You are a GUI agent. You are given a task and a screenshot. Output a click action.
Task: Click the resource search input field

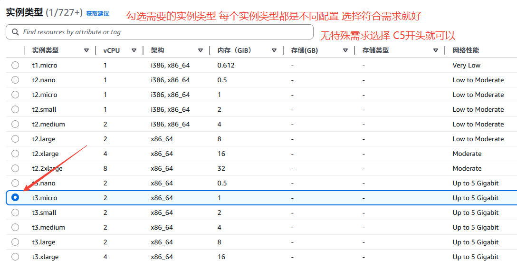click(162, 32)
